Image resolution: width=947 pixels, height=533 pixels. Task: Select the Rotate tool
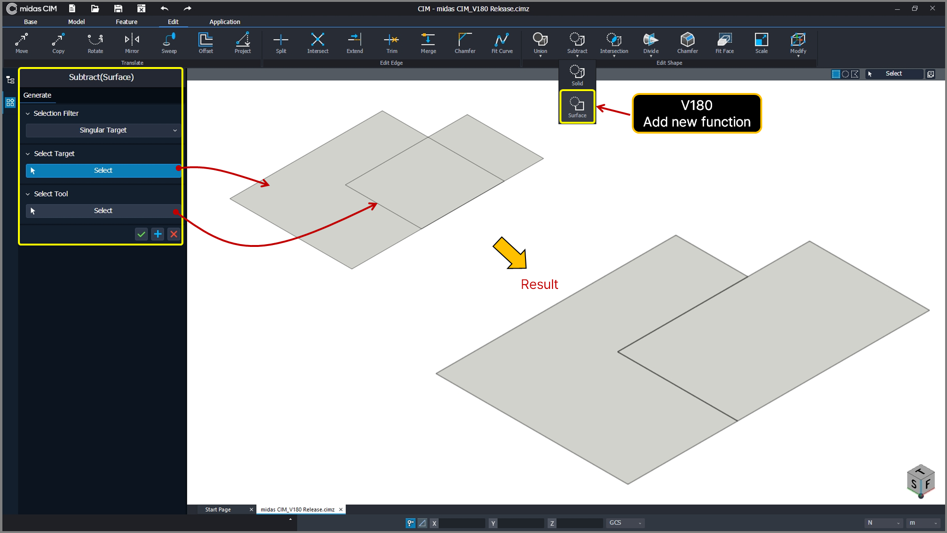pos(95,43)
